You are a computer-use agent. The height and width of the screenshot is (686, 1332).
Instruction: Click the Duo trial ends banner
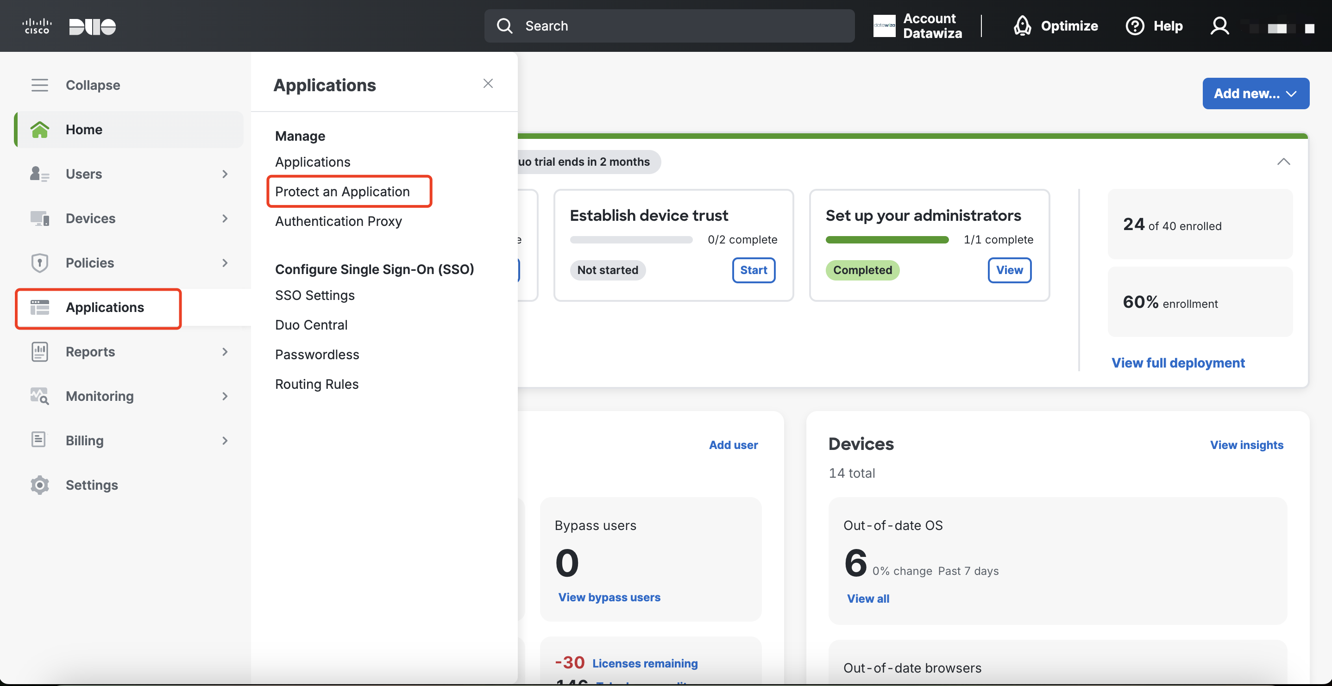(x=589, y=162)
